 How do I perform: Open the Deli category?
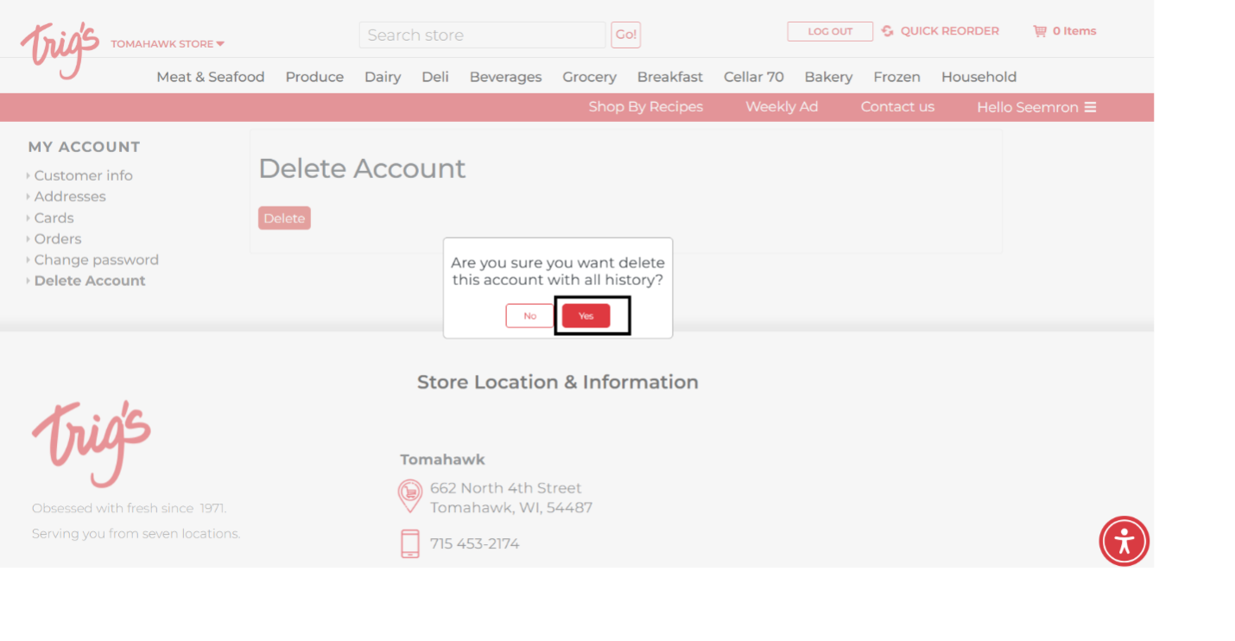pyautogui.click(x=435, y=77)
